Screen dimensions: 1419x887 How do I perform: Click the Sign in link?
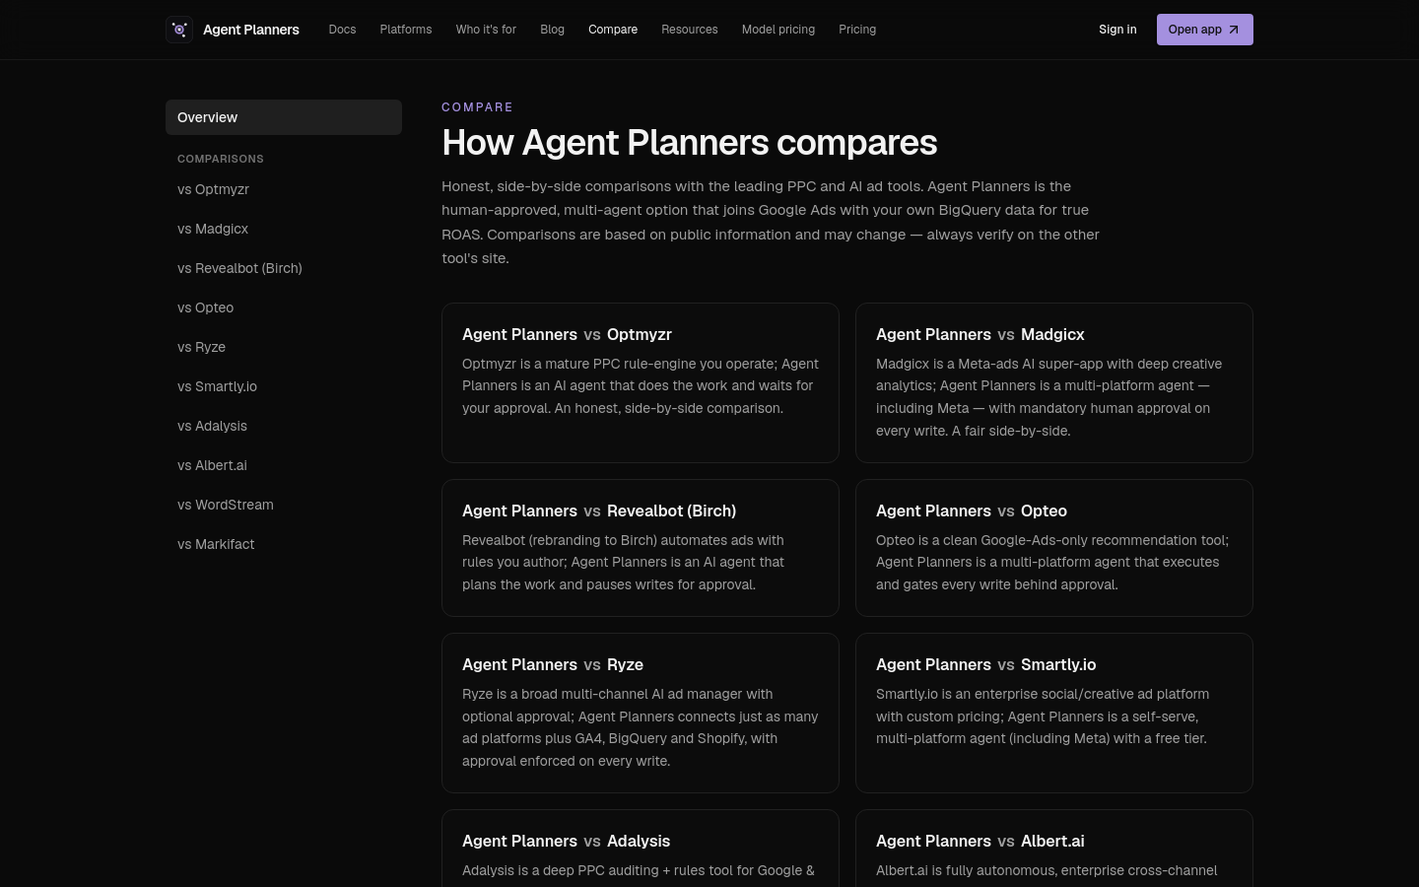pyautogui.click(x=1117, y=30)
